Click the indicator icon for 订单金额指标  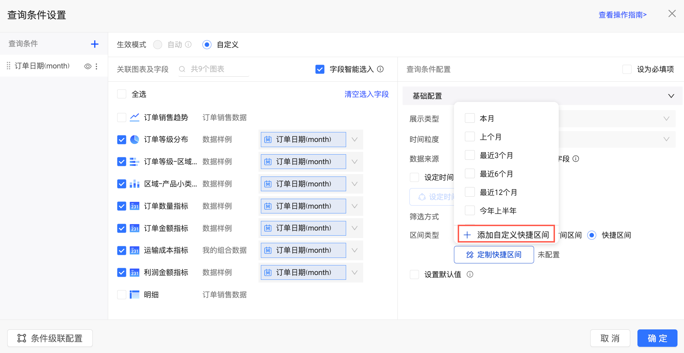tap(135, 228)
